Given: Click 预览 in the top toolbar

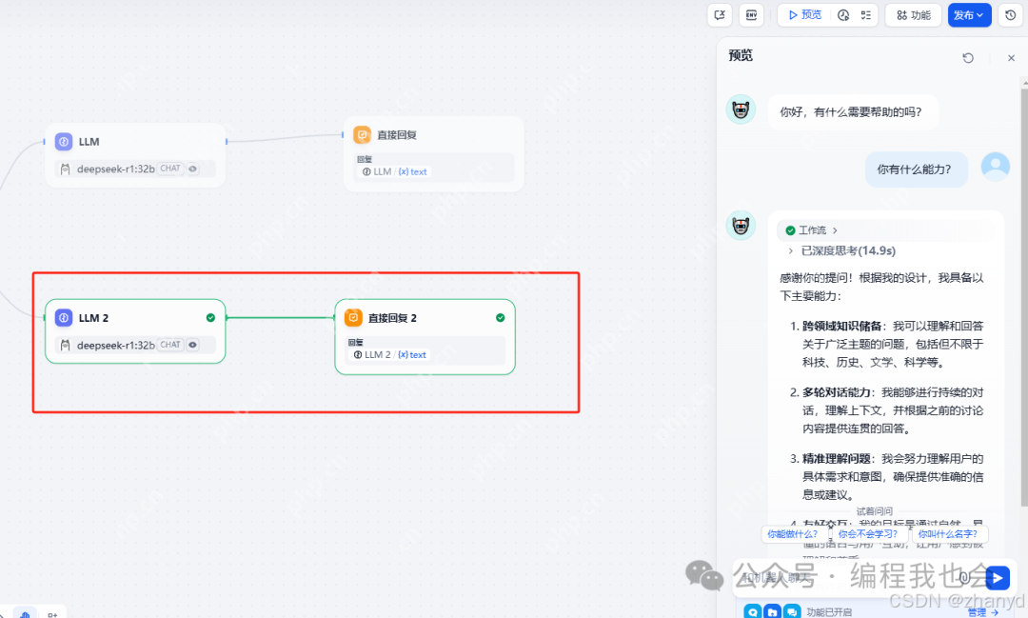Looking at the screenshot, I should click(803, 15).
